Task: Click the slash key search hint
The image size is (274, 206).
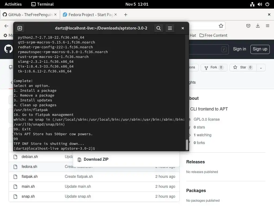Action: (224, 49)
